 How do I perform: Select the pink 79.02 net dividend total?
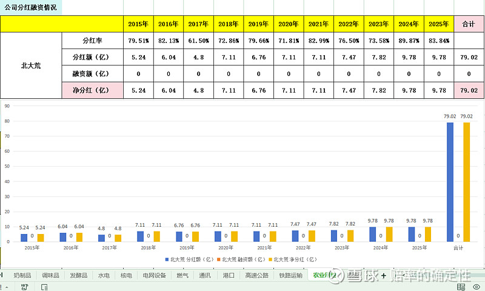(x=469, y=90)
